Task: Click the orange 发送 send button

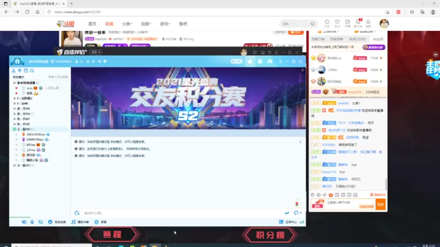Action: [380, 204]
